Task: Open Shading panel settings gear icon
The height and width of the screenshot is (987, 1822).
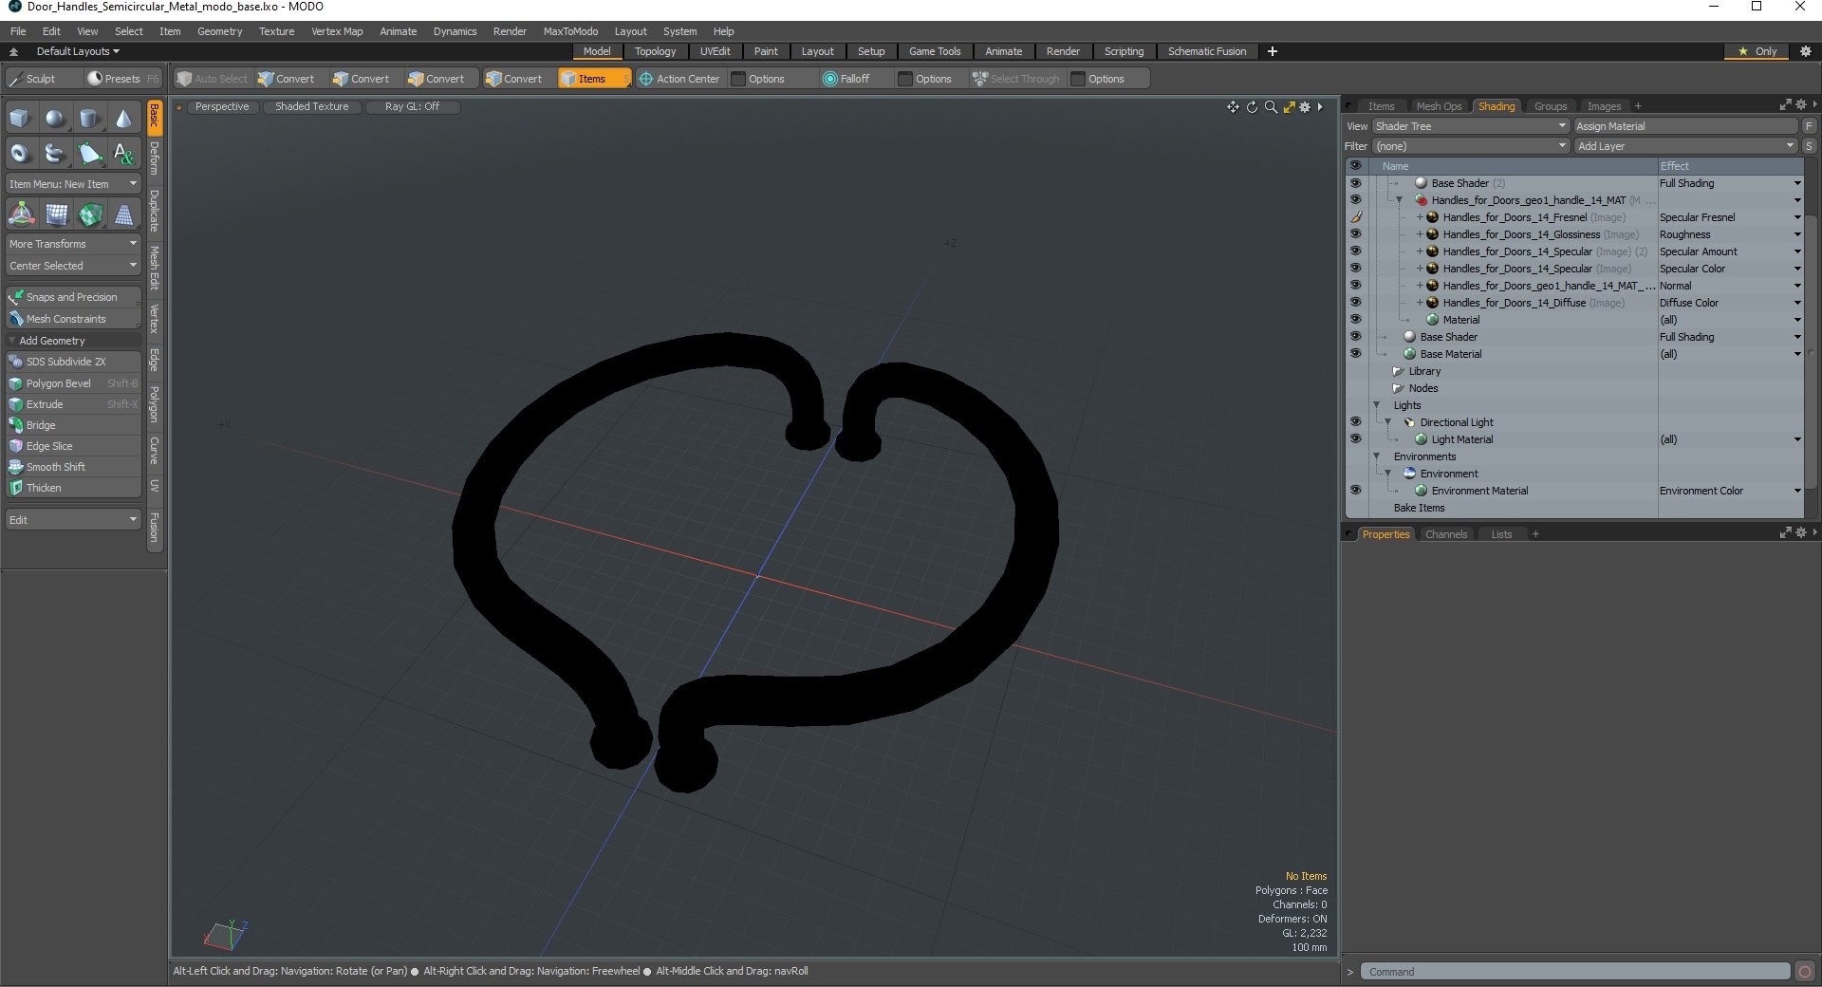Action: pos(1800,105)
